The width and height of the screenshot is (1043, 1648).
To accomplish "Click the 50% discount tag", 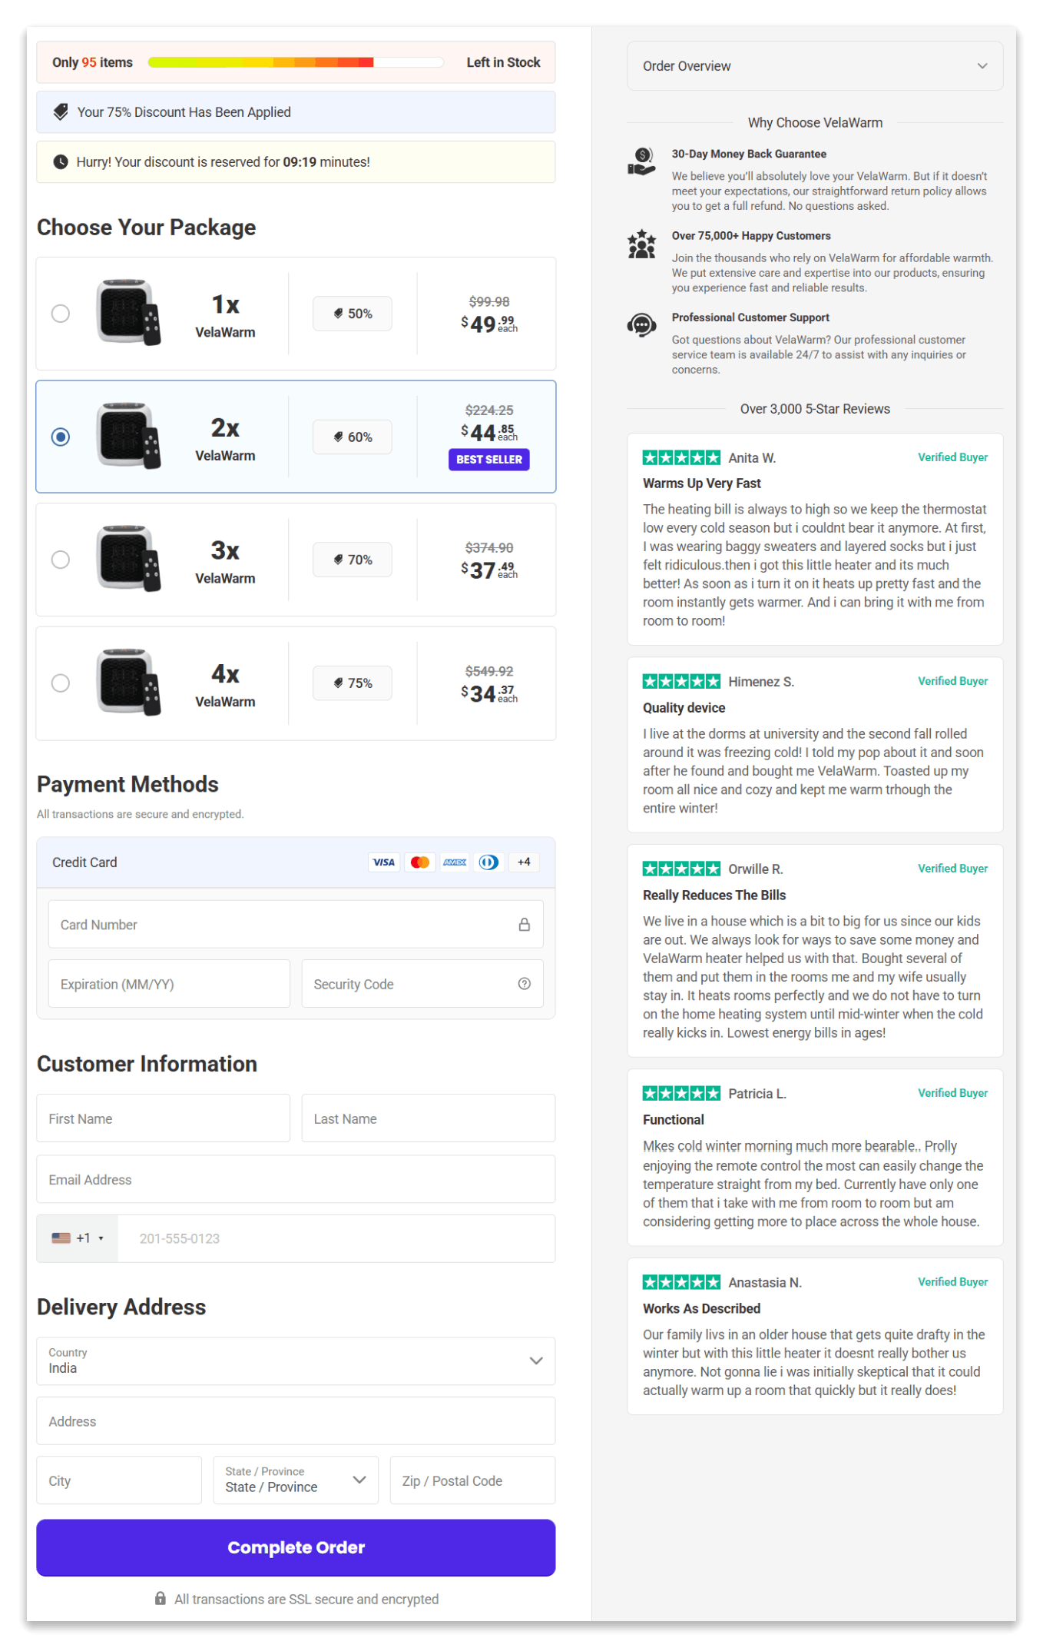I will point(353,314).
